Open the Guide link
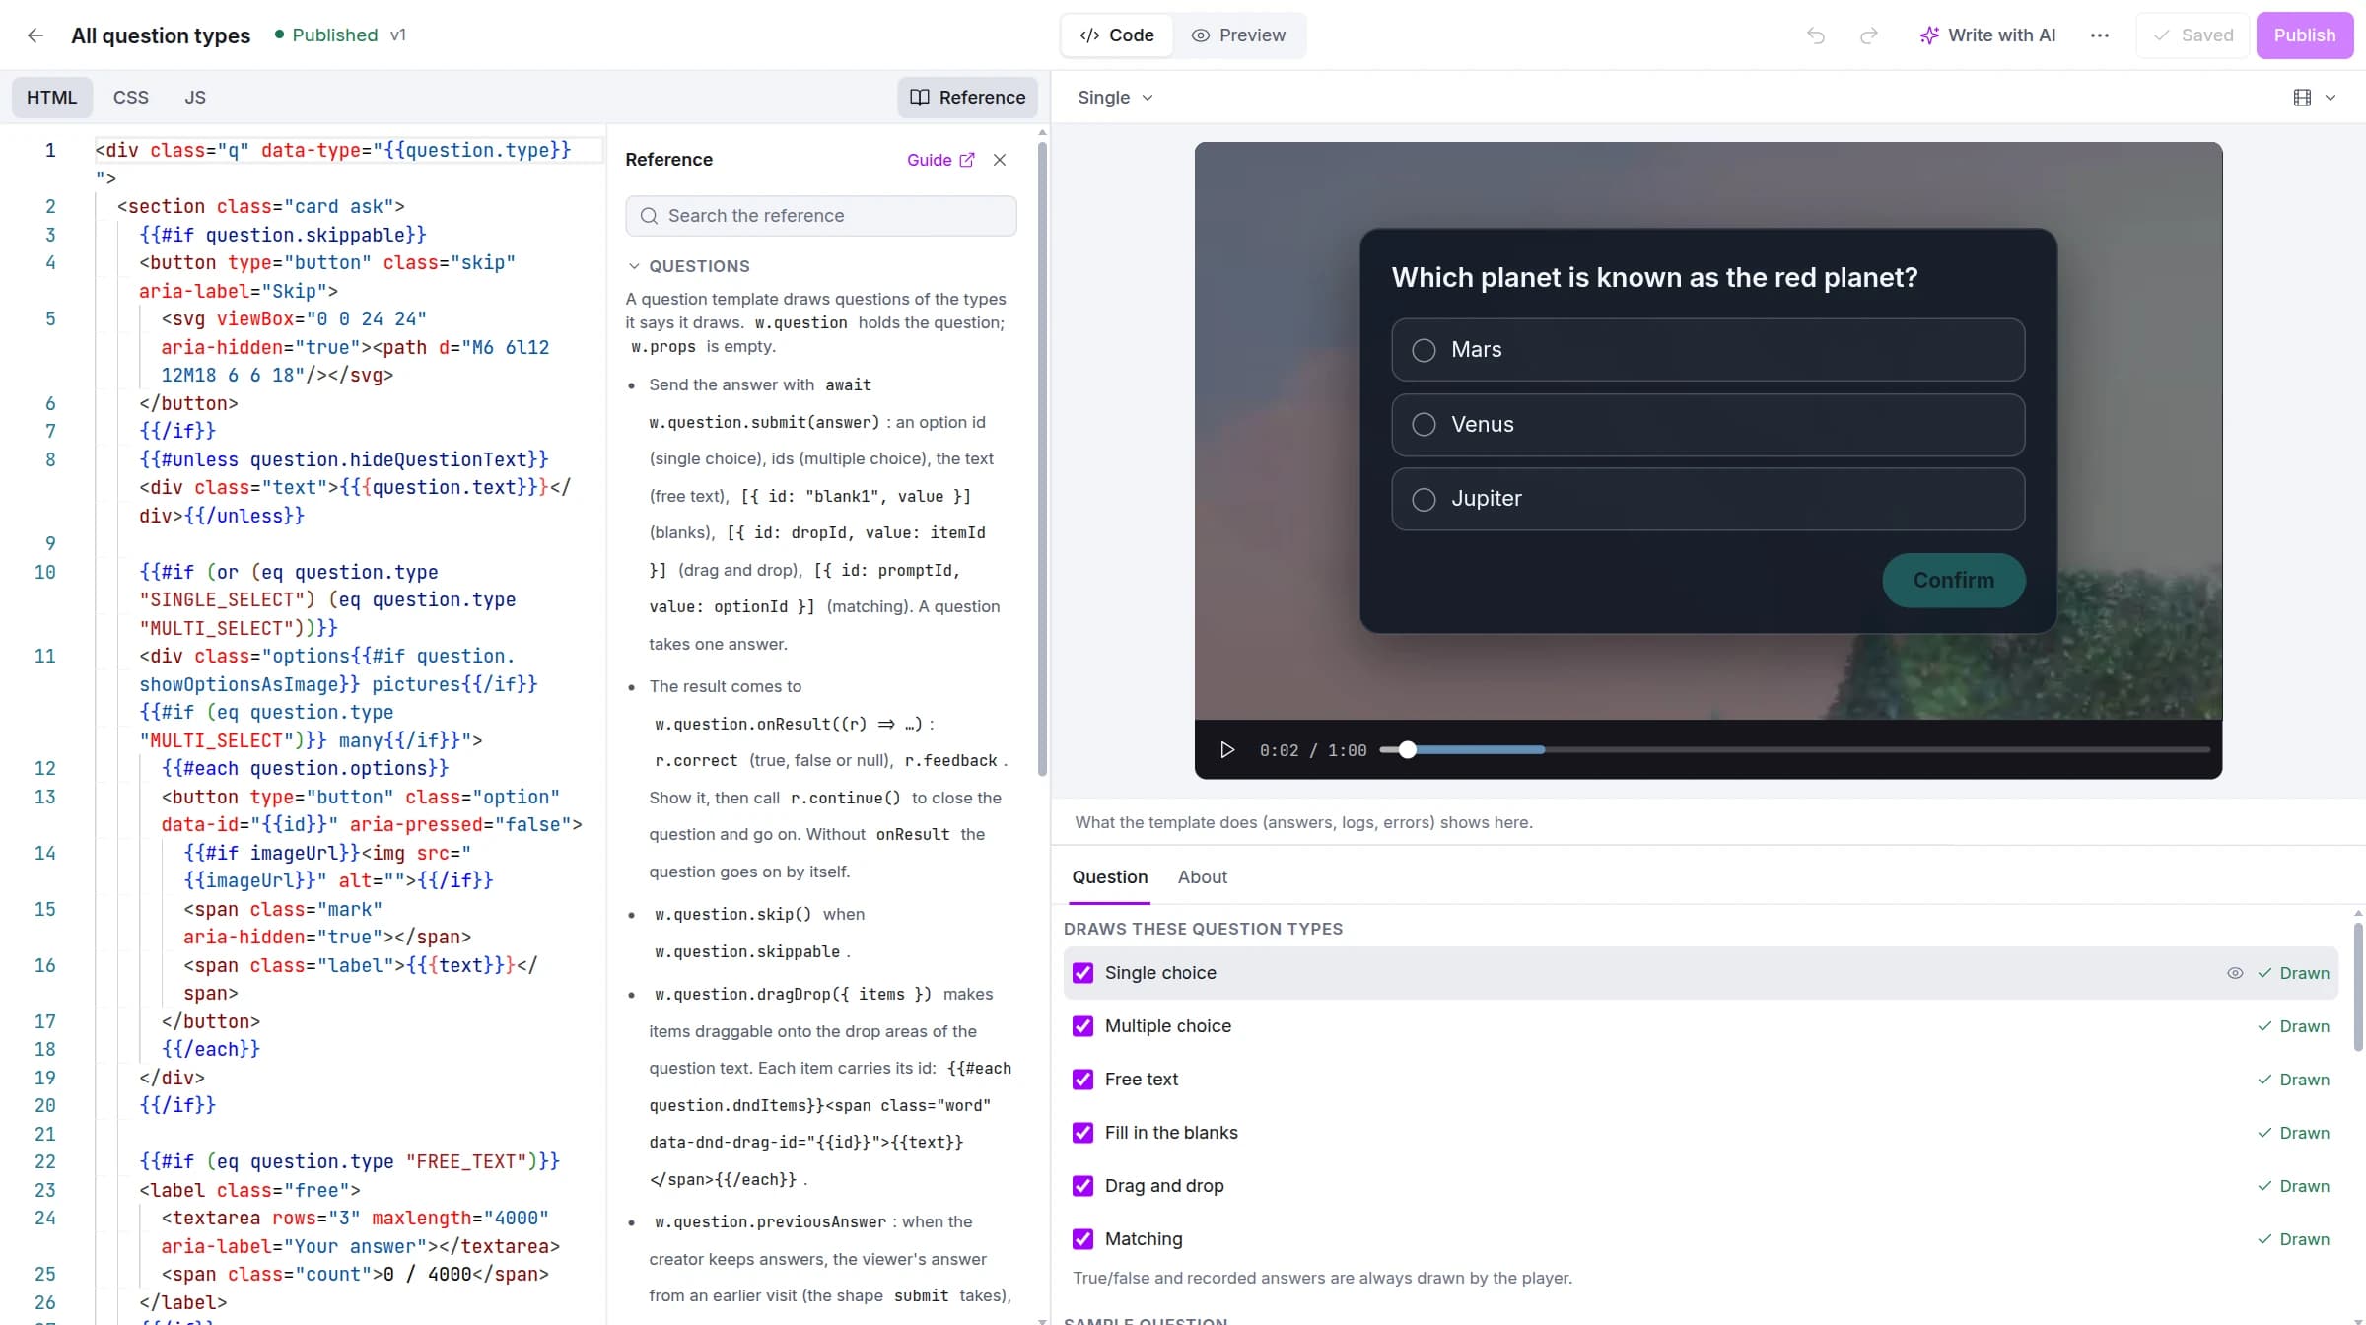 point(940,160)
